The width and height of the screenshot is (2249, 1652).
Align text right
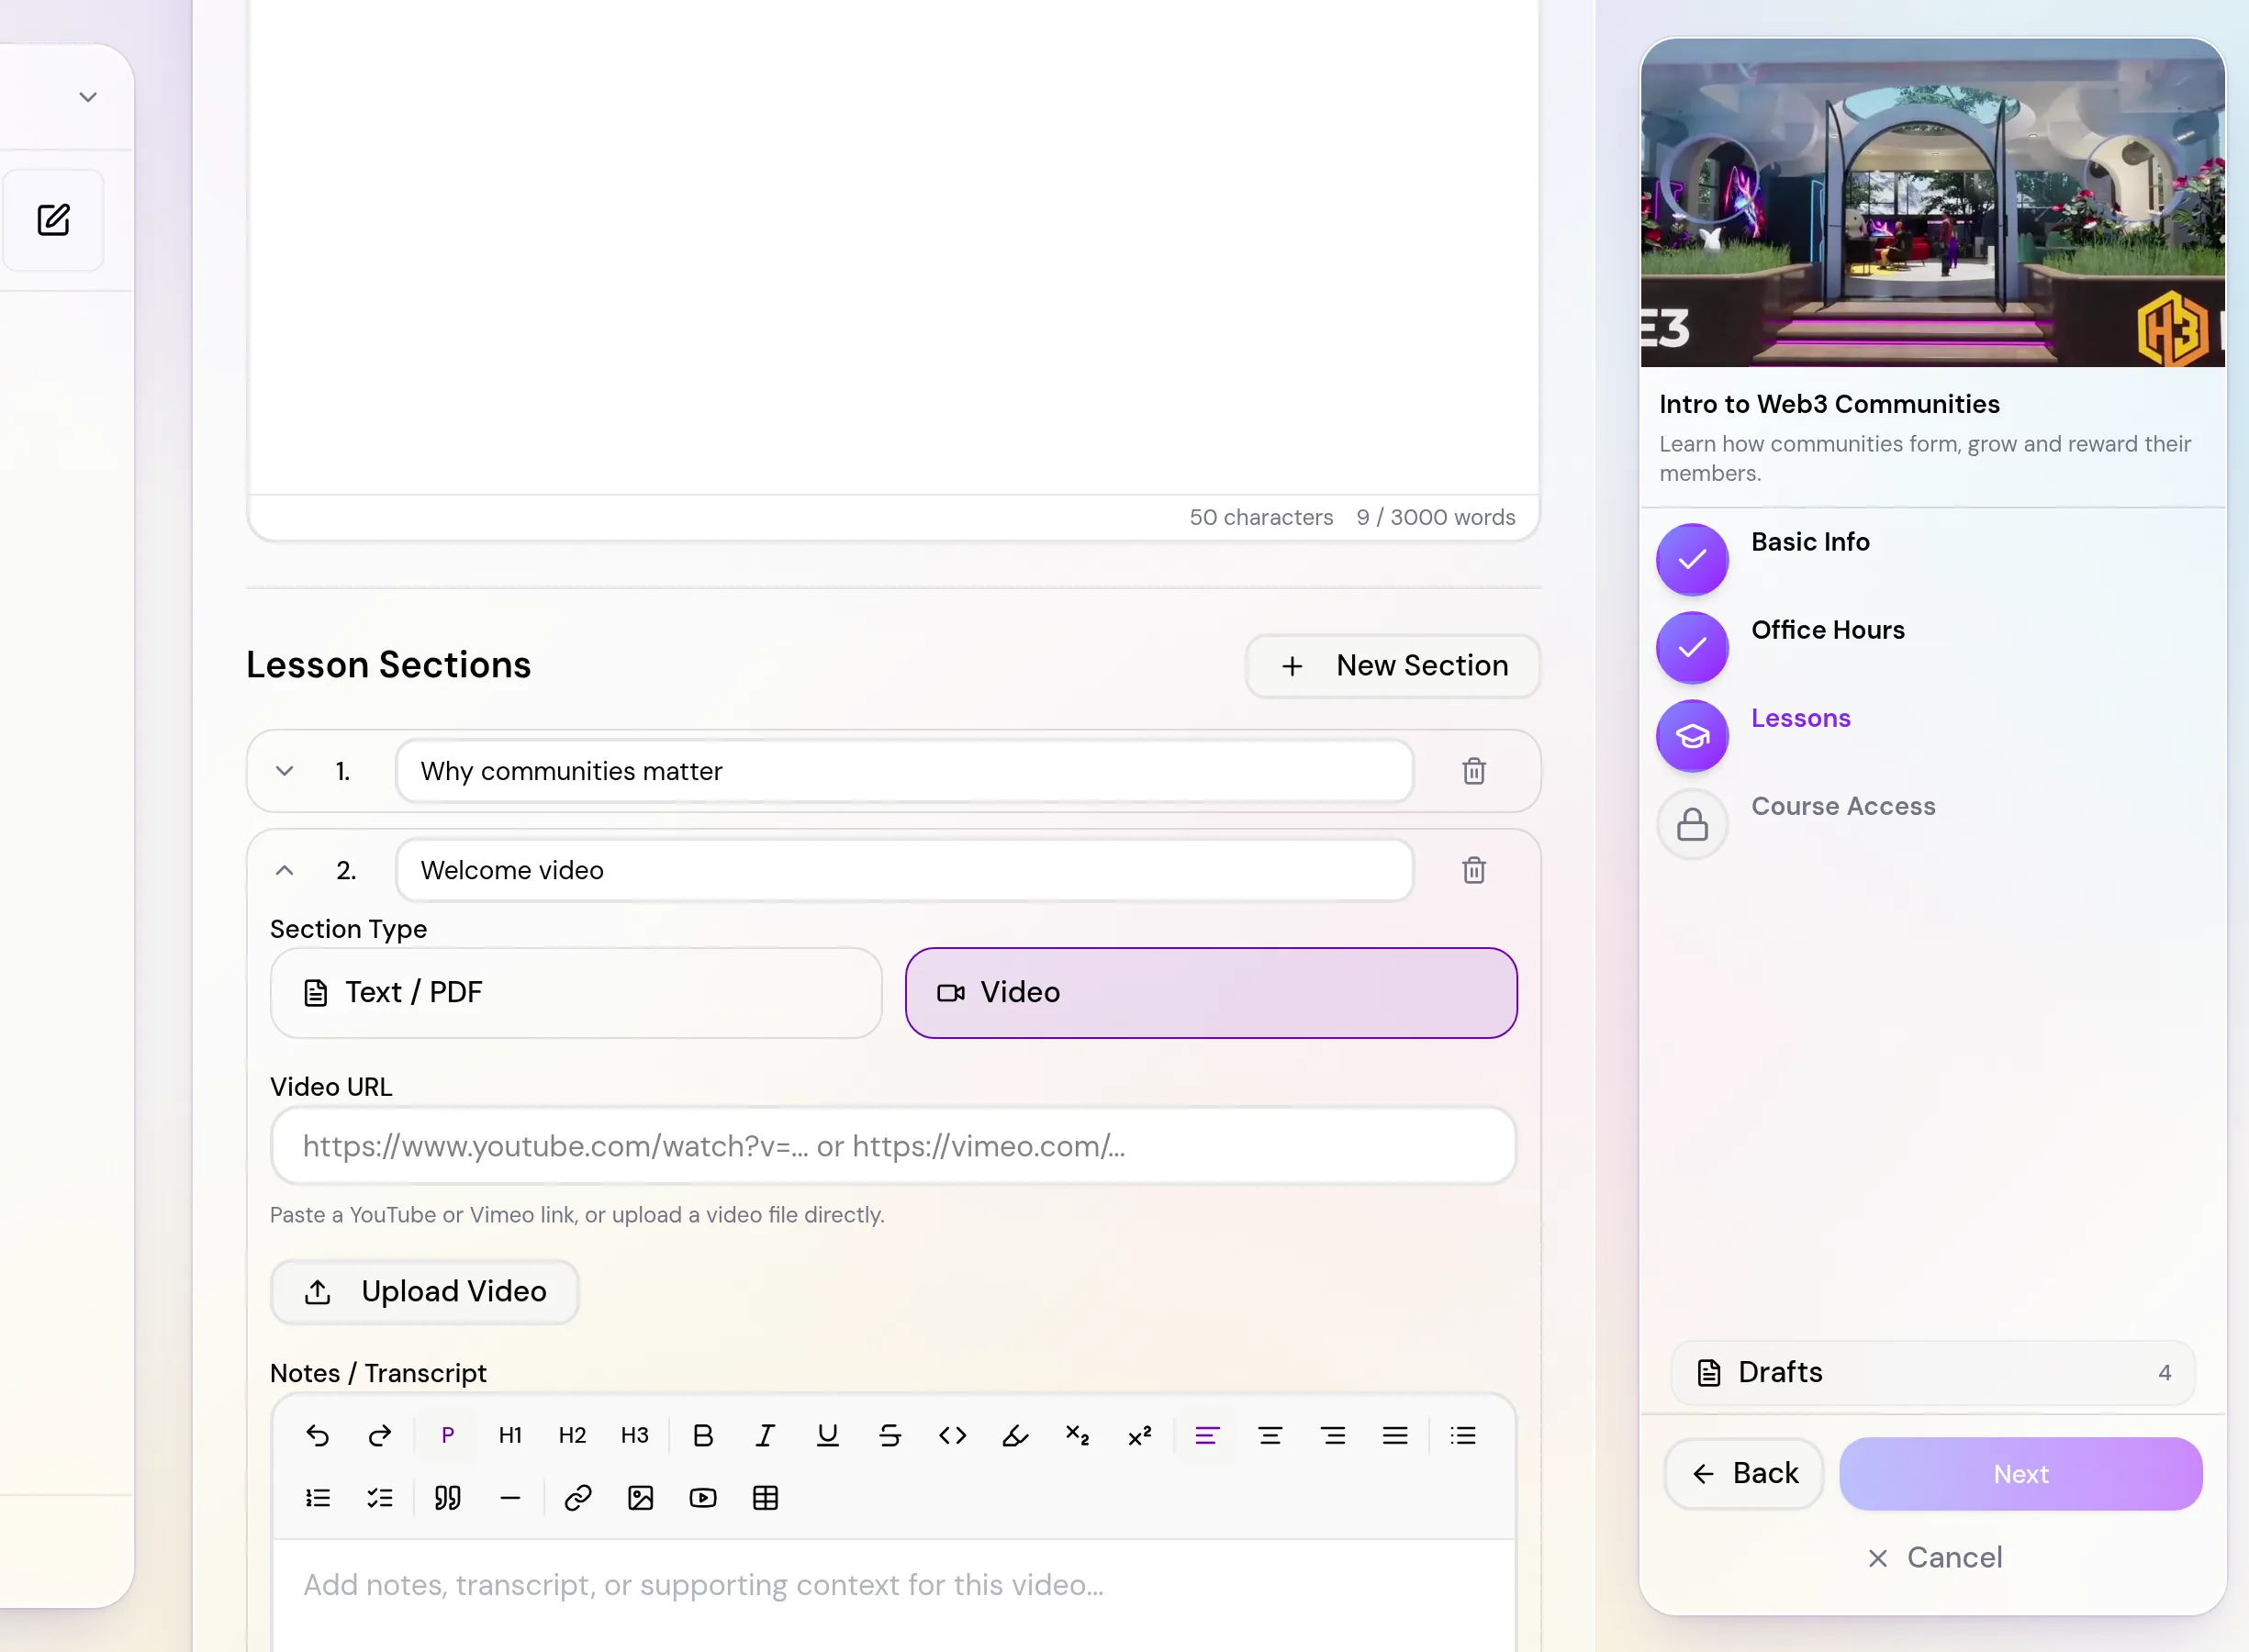(x=1333, y=1436)
